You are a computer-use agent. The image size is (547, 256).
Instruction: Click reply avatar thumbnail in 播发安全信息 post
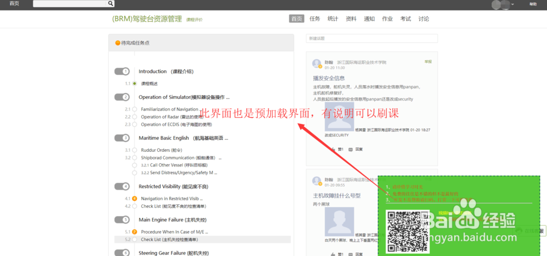[x=339, y=116]
